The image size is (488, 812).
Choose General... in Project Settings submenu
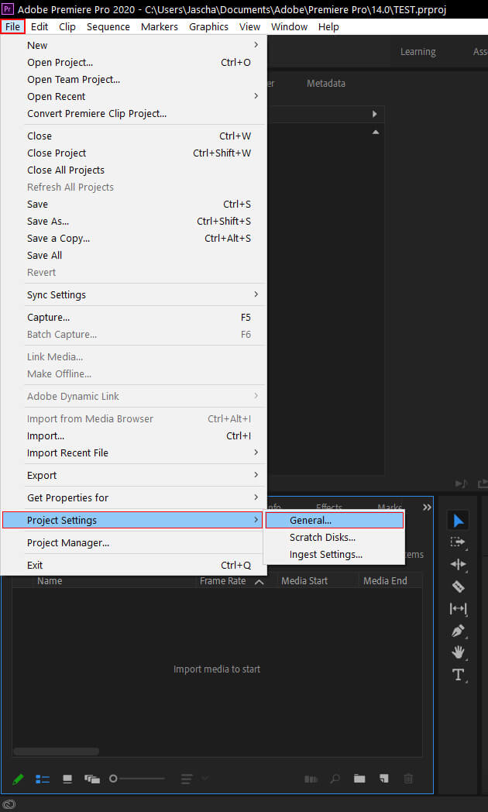(335, 521)
